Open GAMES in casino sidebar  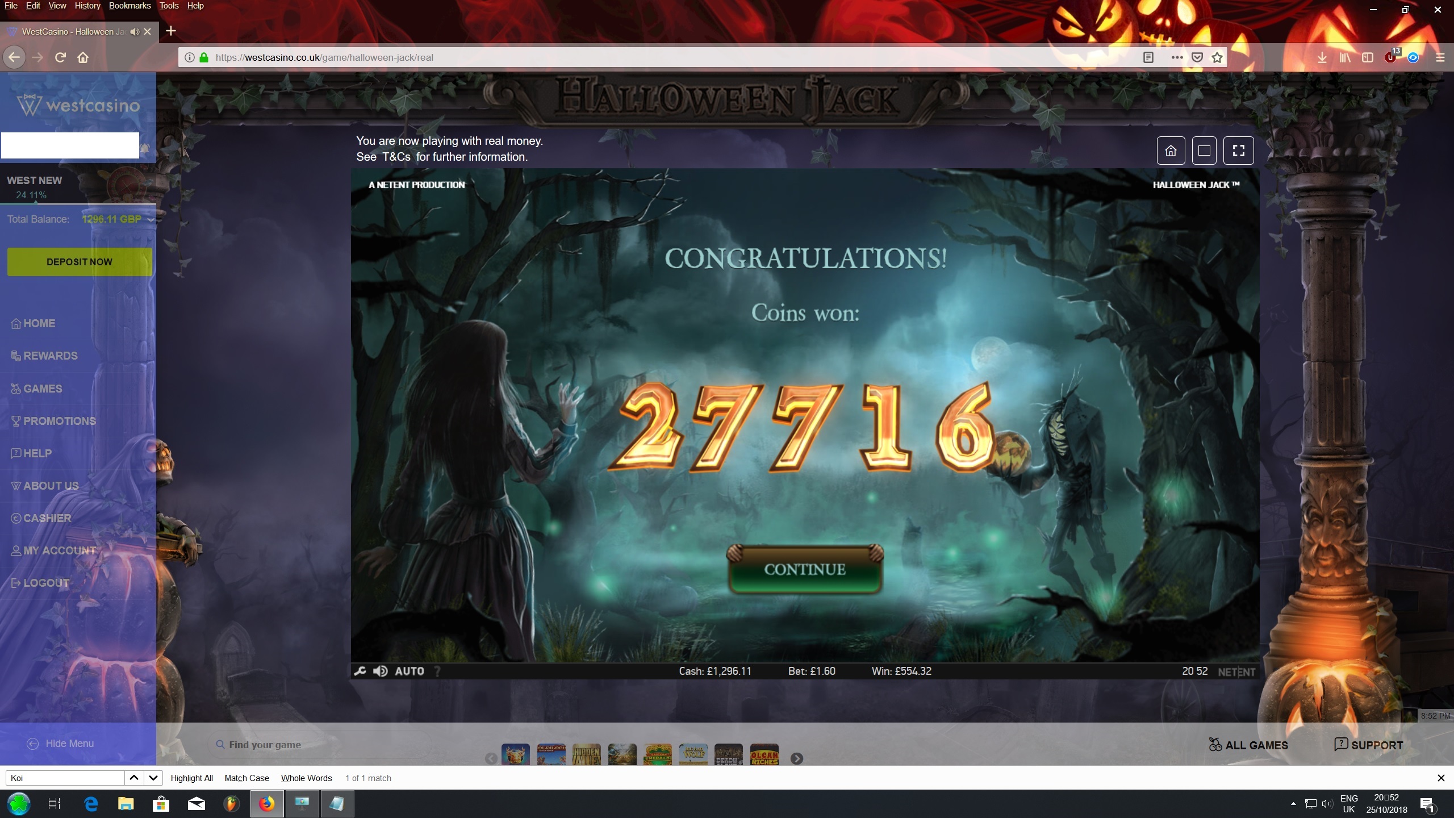36,389
